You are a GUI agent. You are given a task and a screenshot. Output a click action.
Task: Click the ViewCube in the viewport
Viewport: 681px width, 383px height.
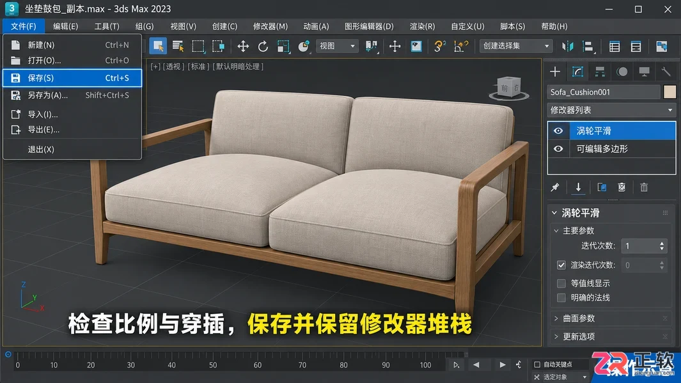pyautogui.click(x=508, y=88)
